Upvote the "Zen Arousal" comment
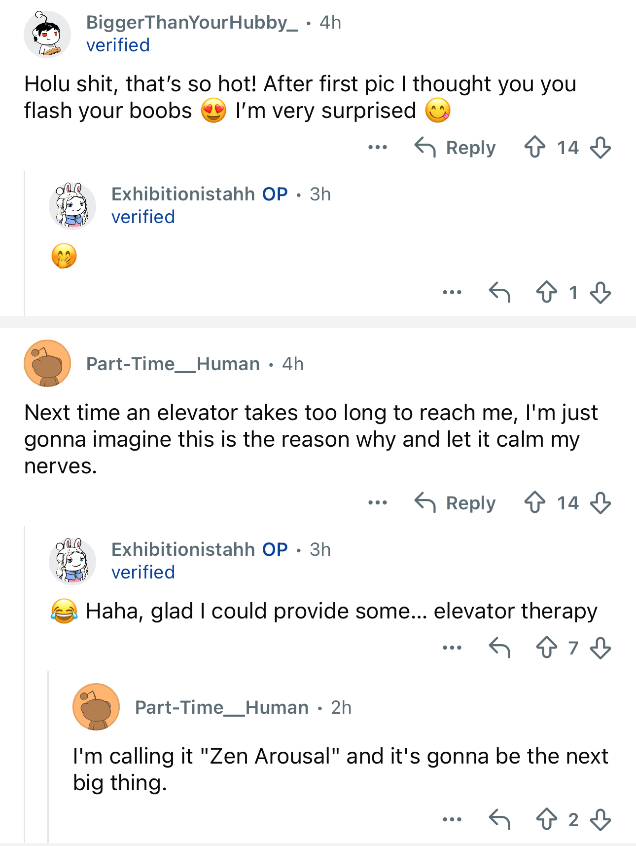The image size is (636, 846). 547,819
